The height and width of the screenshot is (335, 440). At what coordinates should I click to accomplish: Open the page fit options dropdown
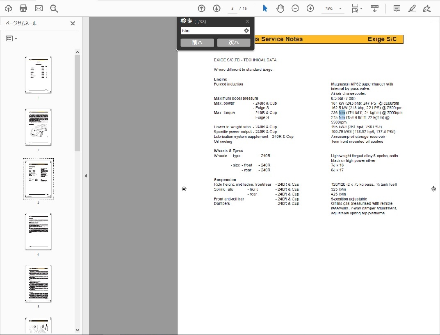tap(356, 8)
